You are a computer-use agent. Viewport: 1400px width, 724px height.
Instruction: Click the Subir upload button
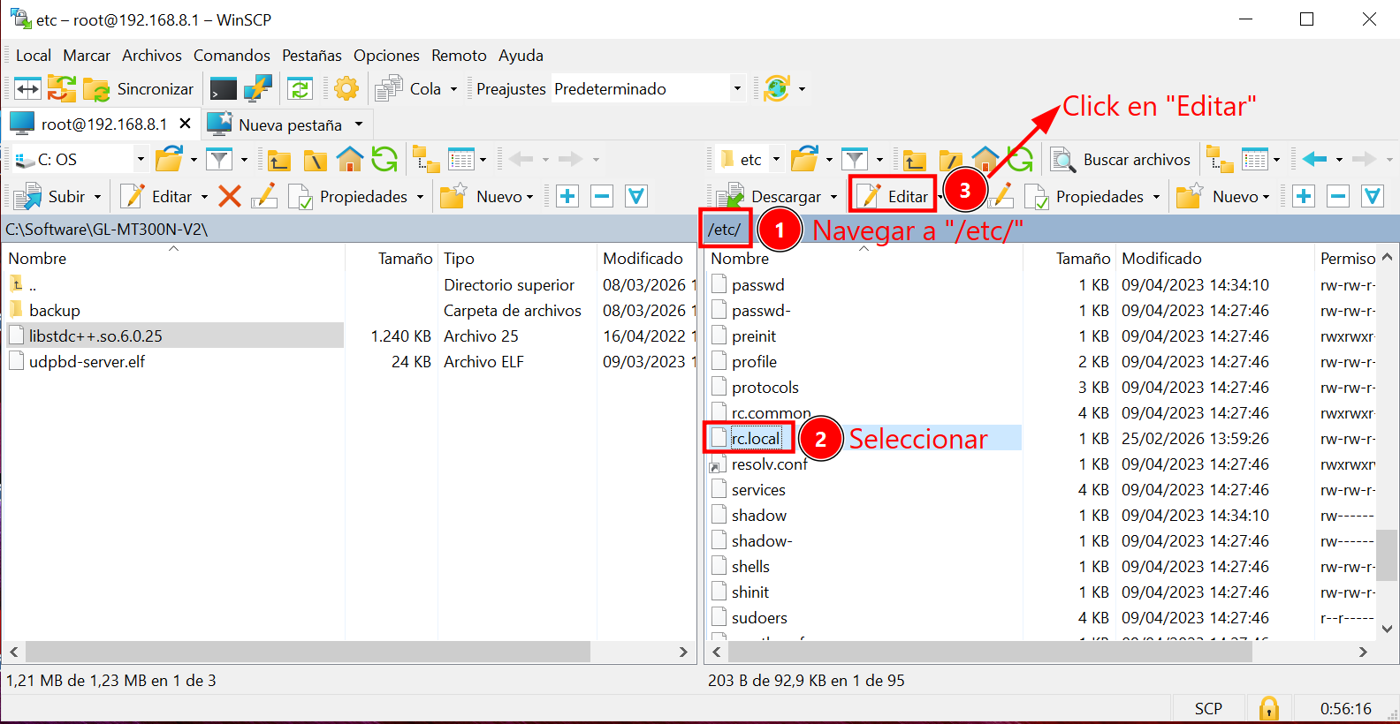[x=53, y=196]
